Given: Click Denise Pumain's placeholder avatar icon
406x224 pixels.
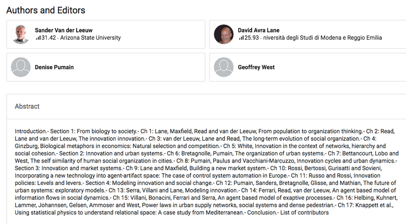Looking at the screenshot, I should point(21,67).
